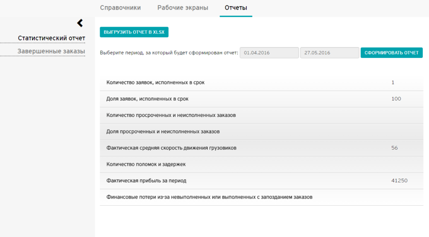Select row Количество поломок и задержек
The height and width of the screenshot is (237, 429).
[x=261, y=164]
